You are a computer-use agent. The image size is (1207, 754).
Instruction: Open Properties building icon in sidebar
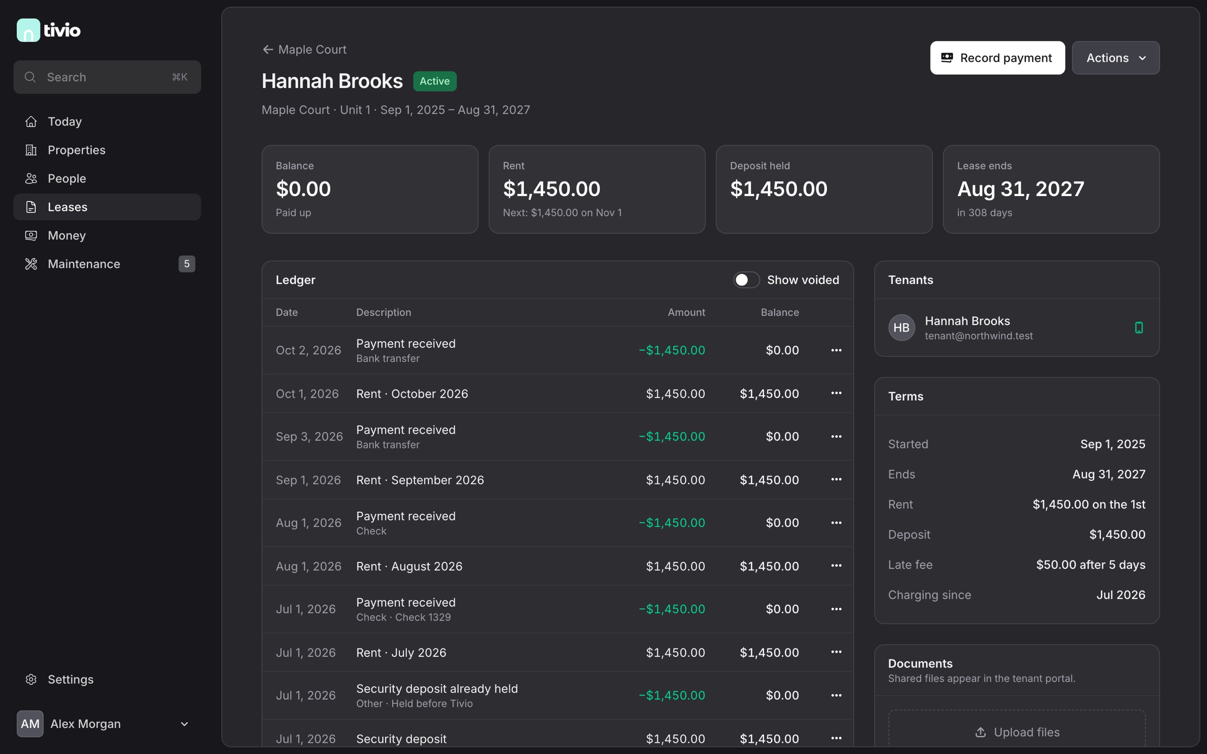[31, 150]
